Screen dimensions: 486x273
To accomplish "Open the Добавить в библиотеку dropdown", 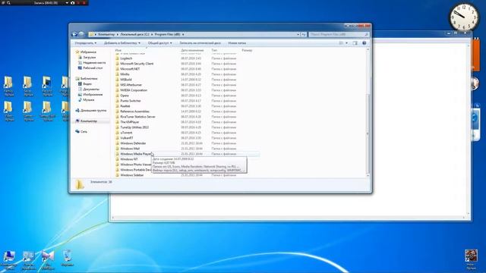I will tap(121, 43).
